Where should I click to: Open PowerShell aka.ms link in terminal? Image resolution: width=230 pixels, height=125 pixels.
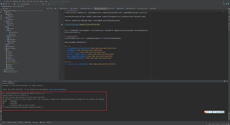57,89
